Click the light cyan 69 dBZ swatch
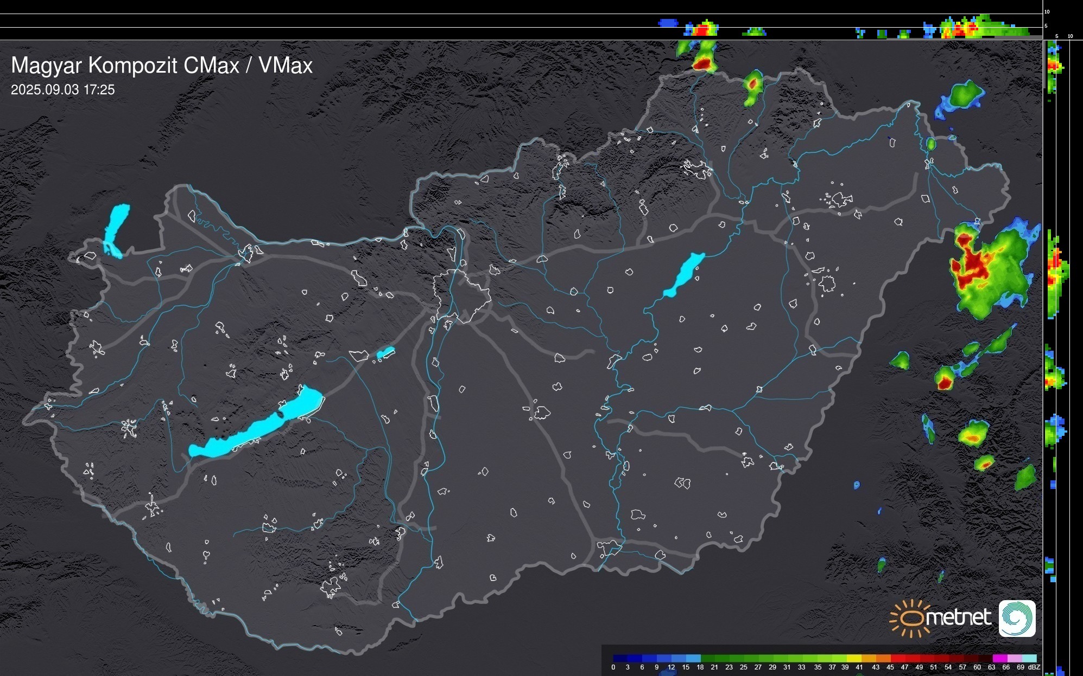The width and height of the screenshot is (1083, 676). pos(1028,658)
